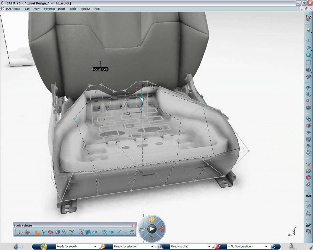
Task: Click the camera capture icon in right toolbar
Action: click(308, 195)
